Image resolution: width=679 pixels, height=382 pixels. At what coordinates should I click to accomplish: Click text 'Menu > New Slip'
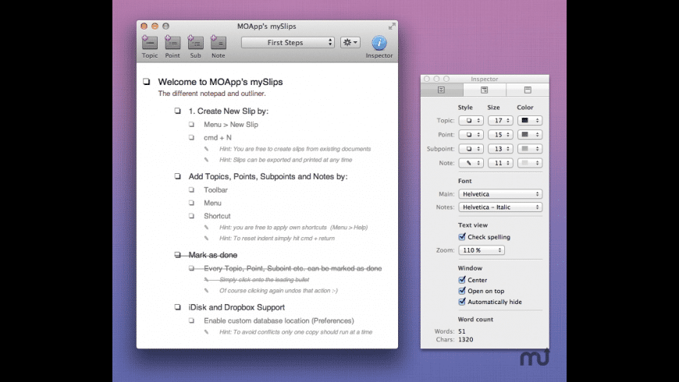(x=231, y=125)
